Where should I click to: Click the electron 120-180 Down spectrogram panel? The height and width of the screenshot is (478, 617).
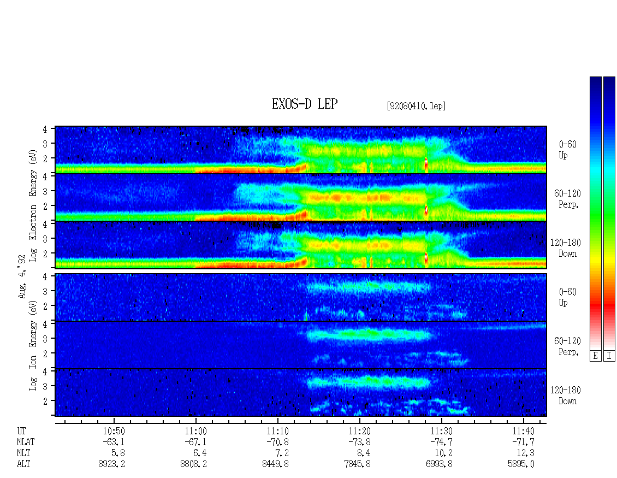tap(301, 245)
